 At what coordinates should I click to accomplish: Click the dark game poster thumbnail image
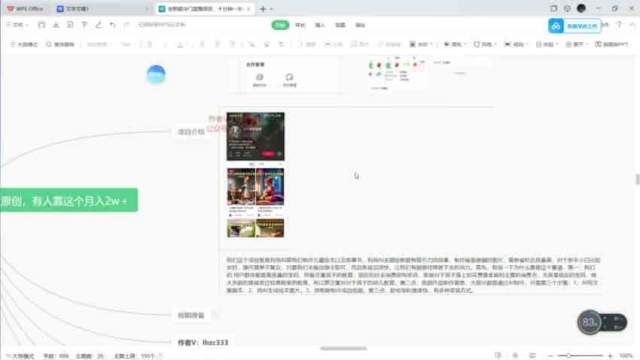(255, 136)
